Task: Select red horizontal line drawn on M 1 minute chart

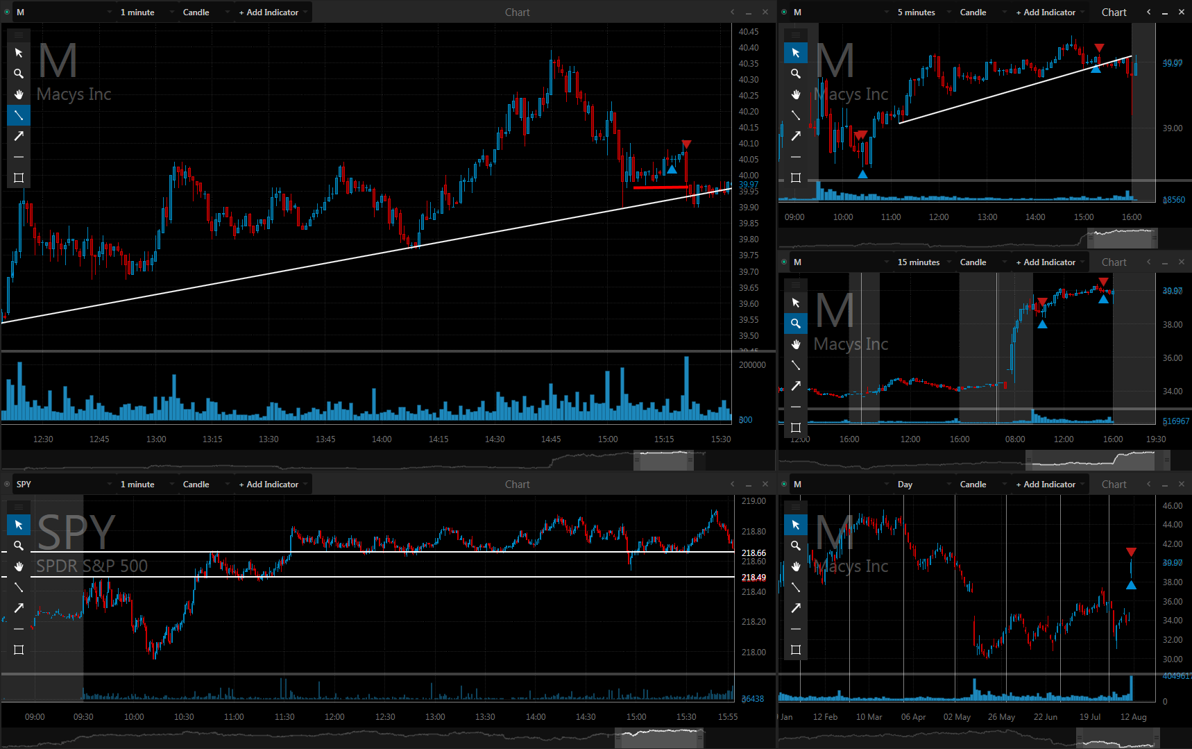Action: (660, 187)
